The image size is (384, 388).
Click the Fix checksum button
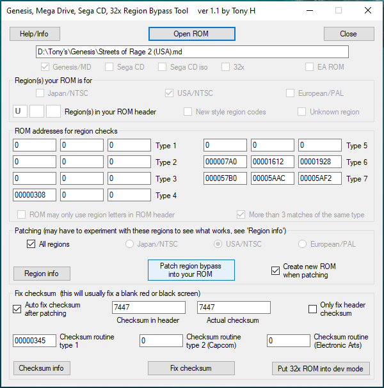coord(191,368)
